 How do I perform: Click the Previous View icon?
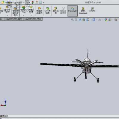click(x=80, y=20)
